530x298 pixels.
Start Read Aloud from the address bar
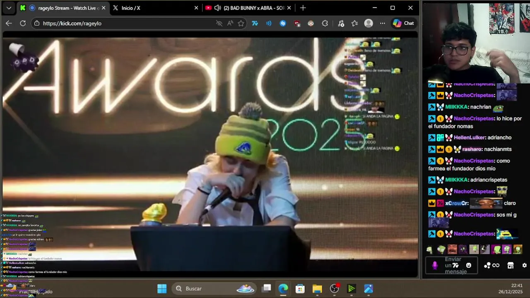230,23
